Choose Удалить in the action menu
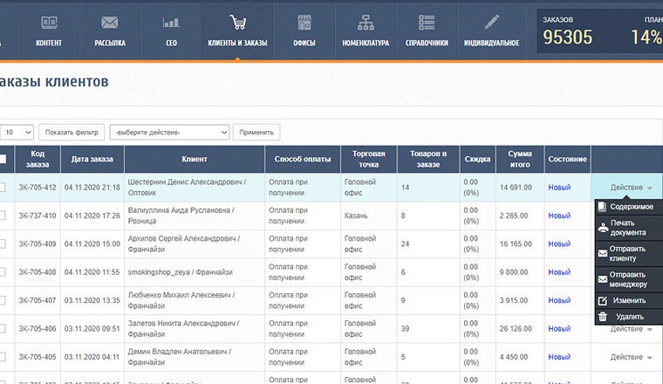The image size is (663, 384). (x=629, y=317)
